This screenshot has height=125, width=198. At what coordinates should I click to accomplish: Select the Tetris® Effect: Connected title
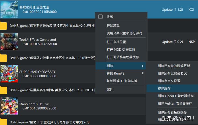[x=38, y=40]
